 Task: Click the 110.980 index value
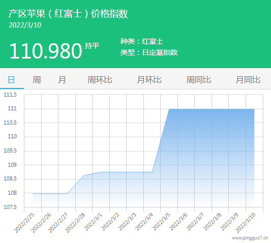(46, 51)
